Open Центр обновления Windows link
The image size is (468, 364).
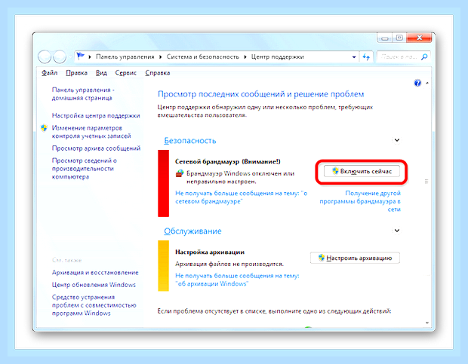pos(94,285)
